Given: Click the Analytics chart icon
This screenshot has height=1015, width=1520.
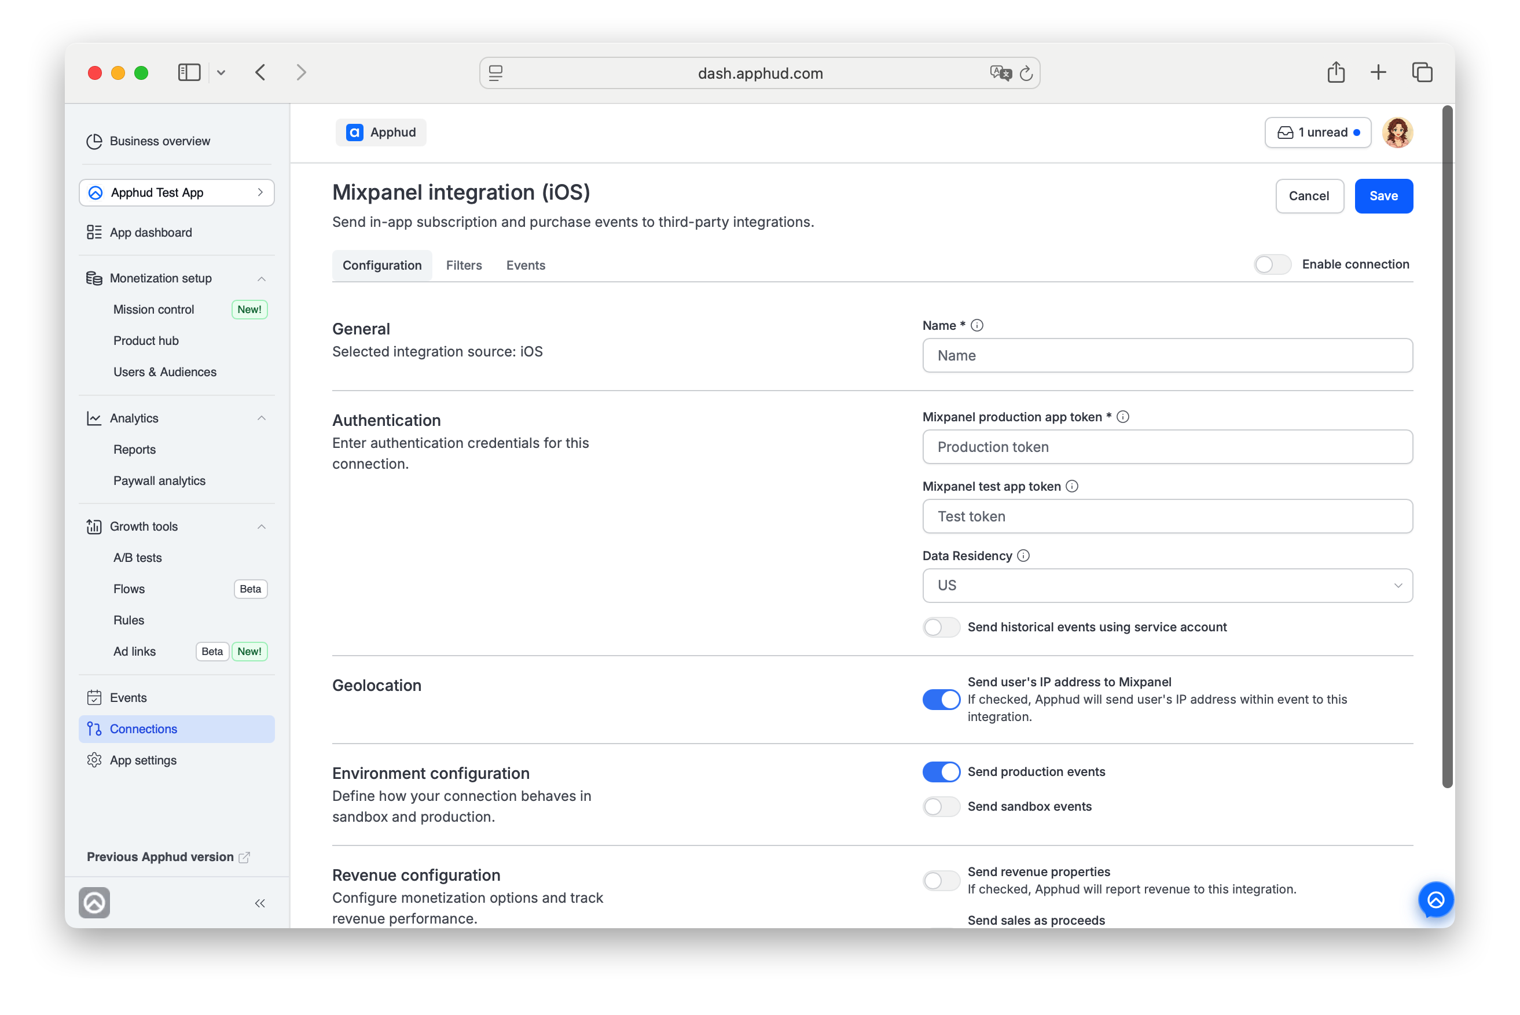Looking at the screenshot, I should (94, 418).
